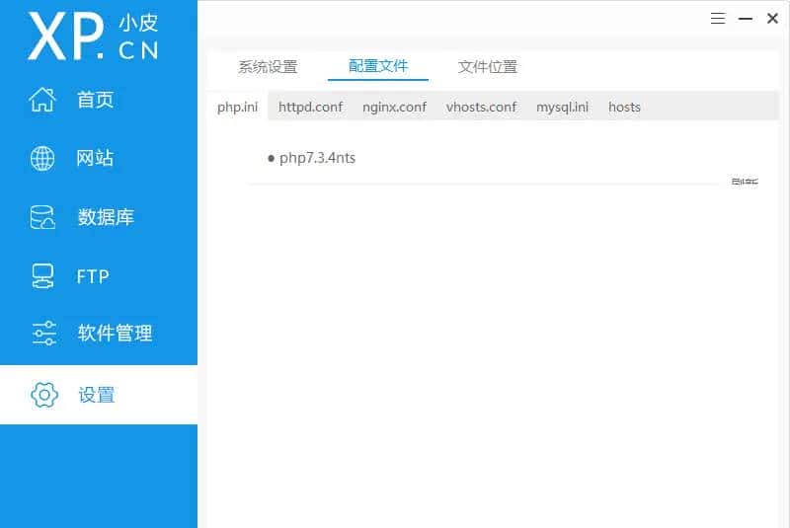This screenshot has width=790, height=528.
Task: Open 网站 section in sidebar
Action: (95, 158)
